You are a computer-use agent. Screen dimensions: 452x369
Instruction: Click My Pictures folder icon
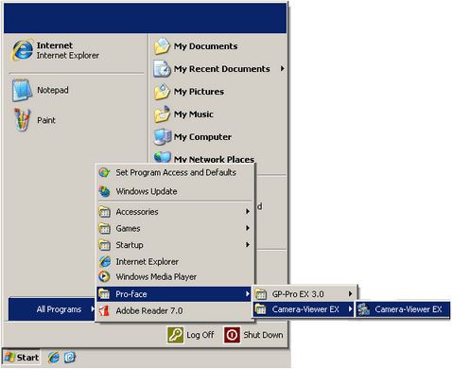click(x=163, y=92)
